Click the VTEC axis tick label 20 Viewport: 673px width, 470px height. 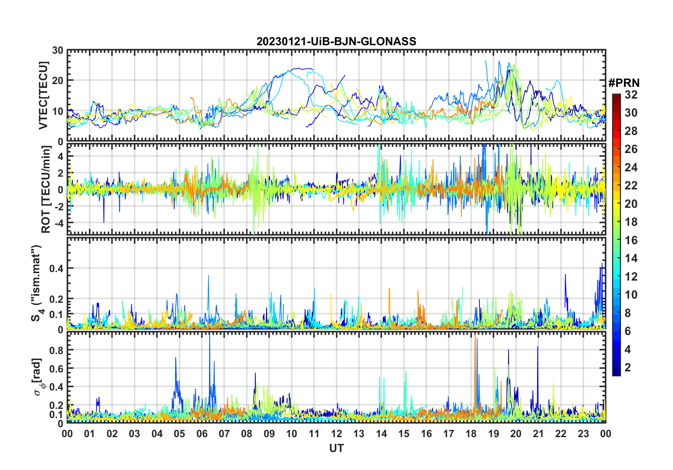click(58, 81)
